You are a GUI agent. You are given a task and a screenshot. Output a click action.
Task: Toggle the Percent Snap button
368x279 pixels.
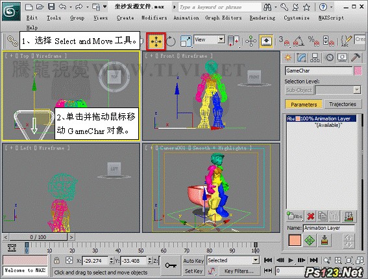(313, 41)
